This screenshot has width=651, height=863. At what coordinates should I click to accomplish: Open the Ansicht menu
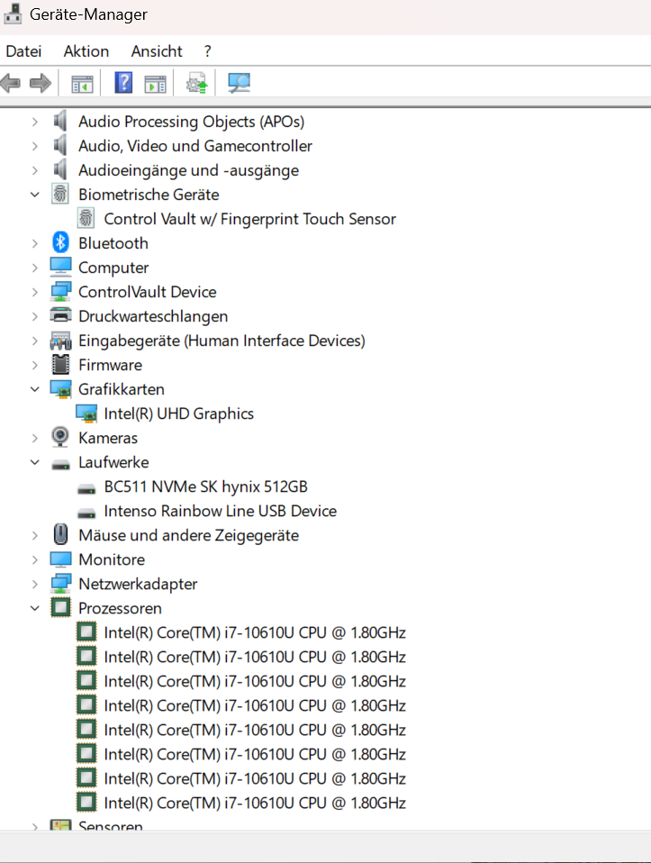click(157, 51)
